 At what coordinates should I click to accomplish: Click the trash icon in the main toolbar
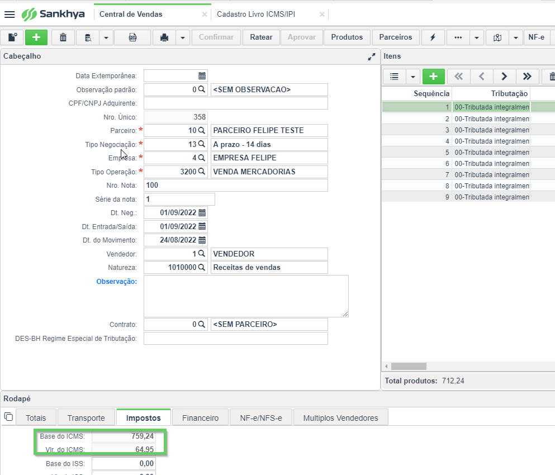coord(63,37)
